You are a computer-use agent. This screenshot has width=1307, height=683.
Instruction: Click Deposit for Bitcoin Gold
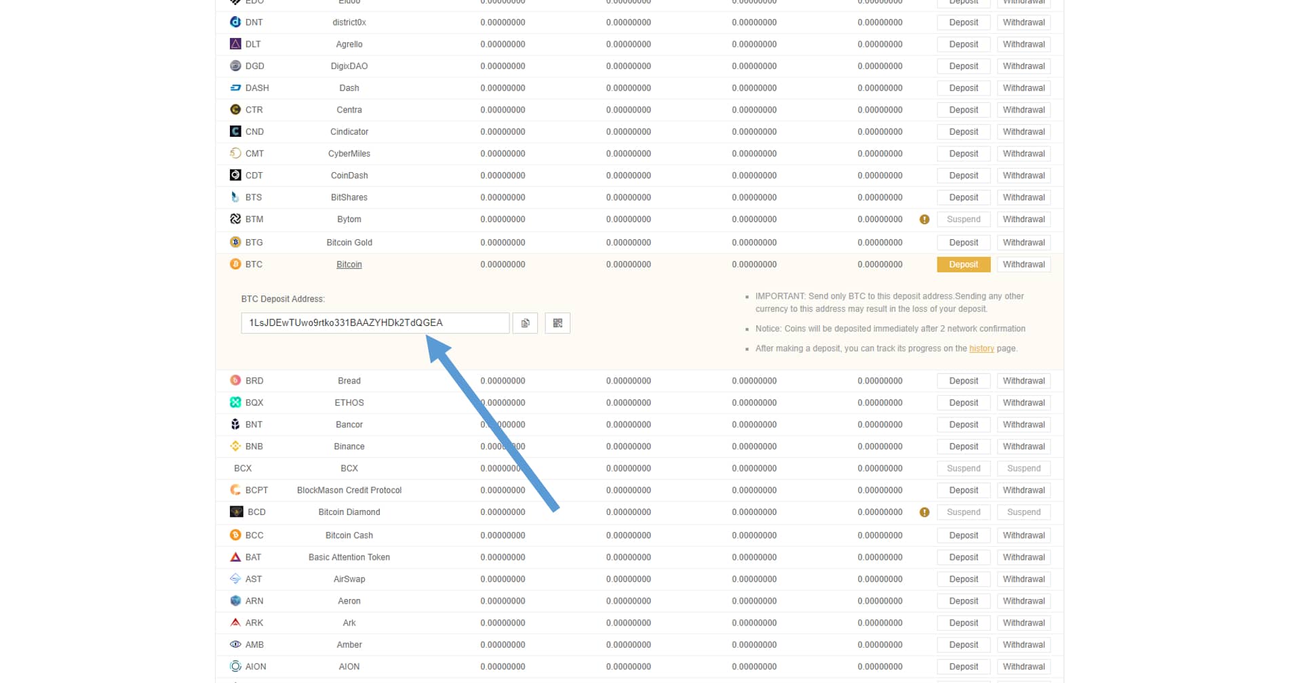pyautogui.click(x=964, y=243)
